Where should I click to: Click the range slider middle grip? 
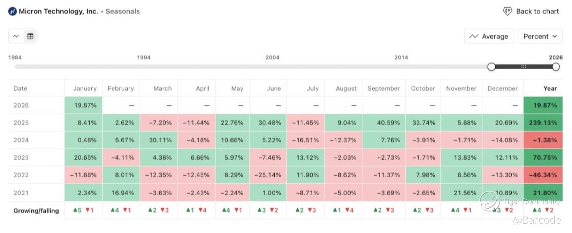tap(523, 66)
